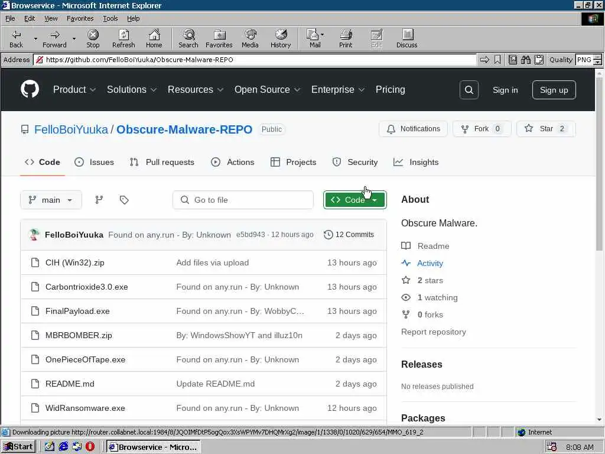Click the Forward toolbar button
The image size is (605, 454).
pos(54,38)
